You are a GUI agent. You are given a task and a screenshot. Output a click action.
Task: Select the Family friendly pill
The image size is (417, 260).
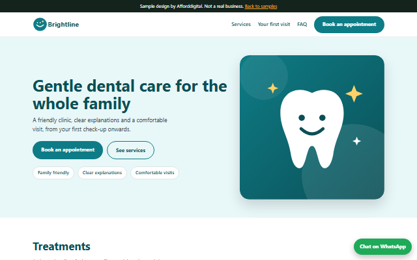[53, 173]
